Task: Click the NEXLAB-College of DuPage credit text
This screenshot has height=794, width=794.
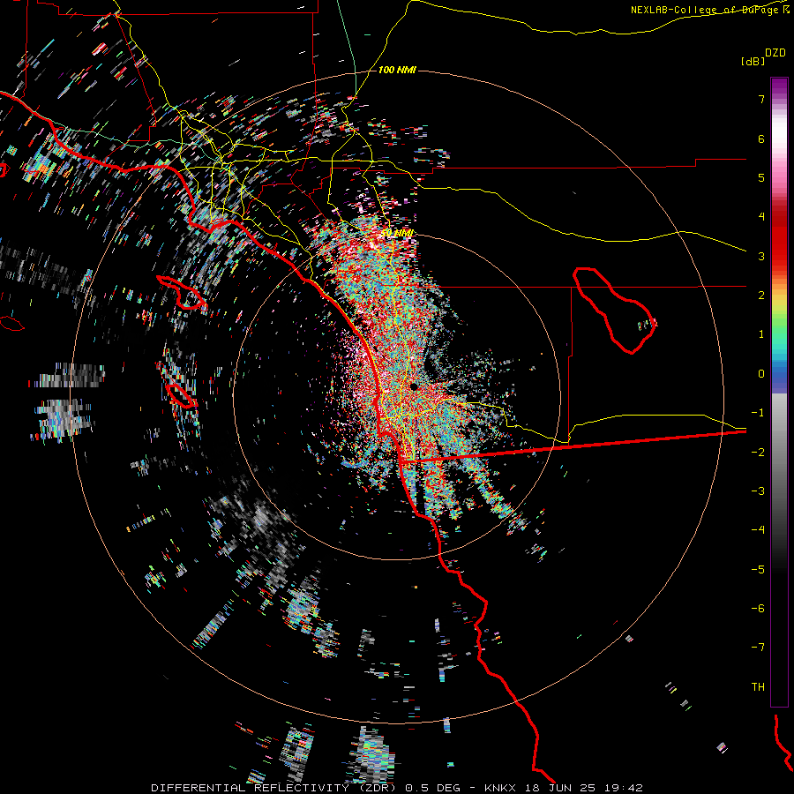Action: coord(710,10)
